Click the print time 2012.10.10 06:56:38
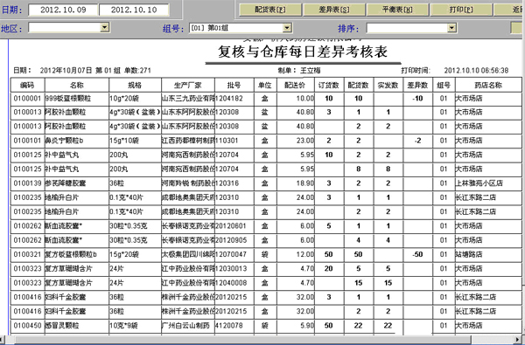The height and width of the screenshot is (345, 525). (476, 71)
